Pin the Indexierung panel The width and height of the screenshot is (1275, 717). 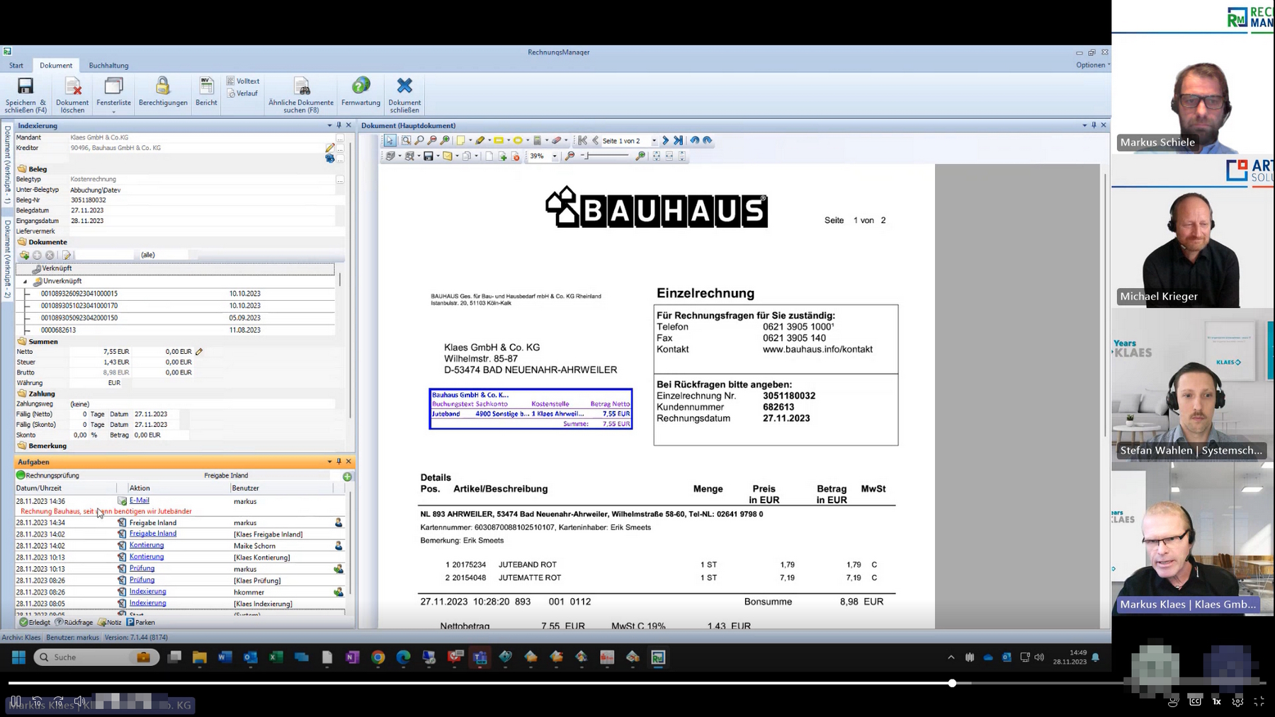click(339, 125)
